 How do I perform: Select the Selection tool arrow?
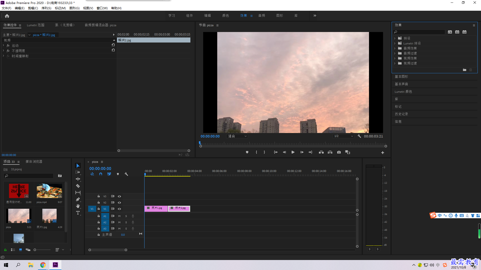78,166
